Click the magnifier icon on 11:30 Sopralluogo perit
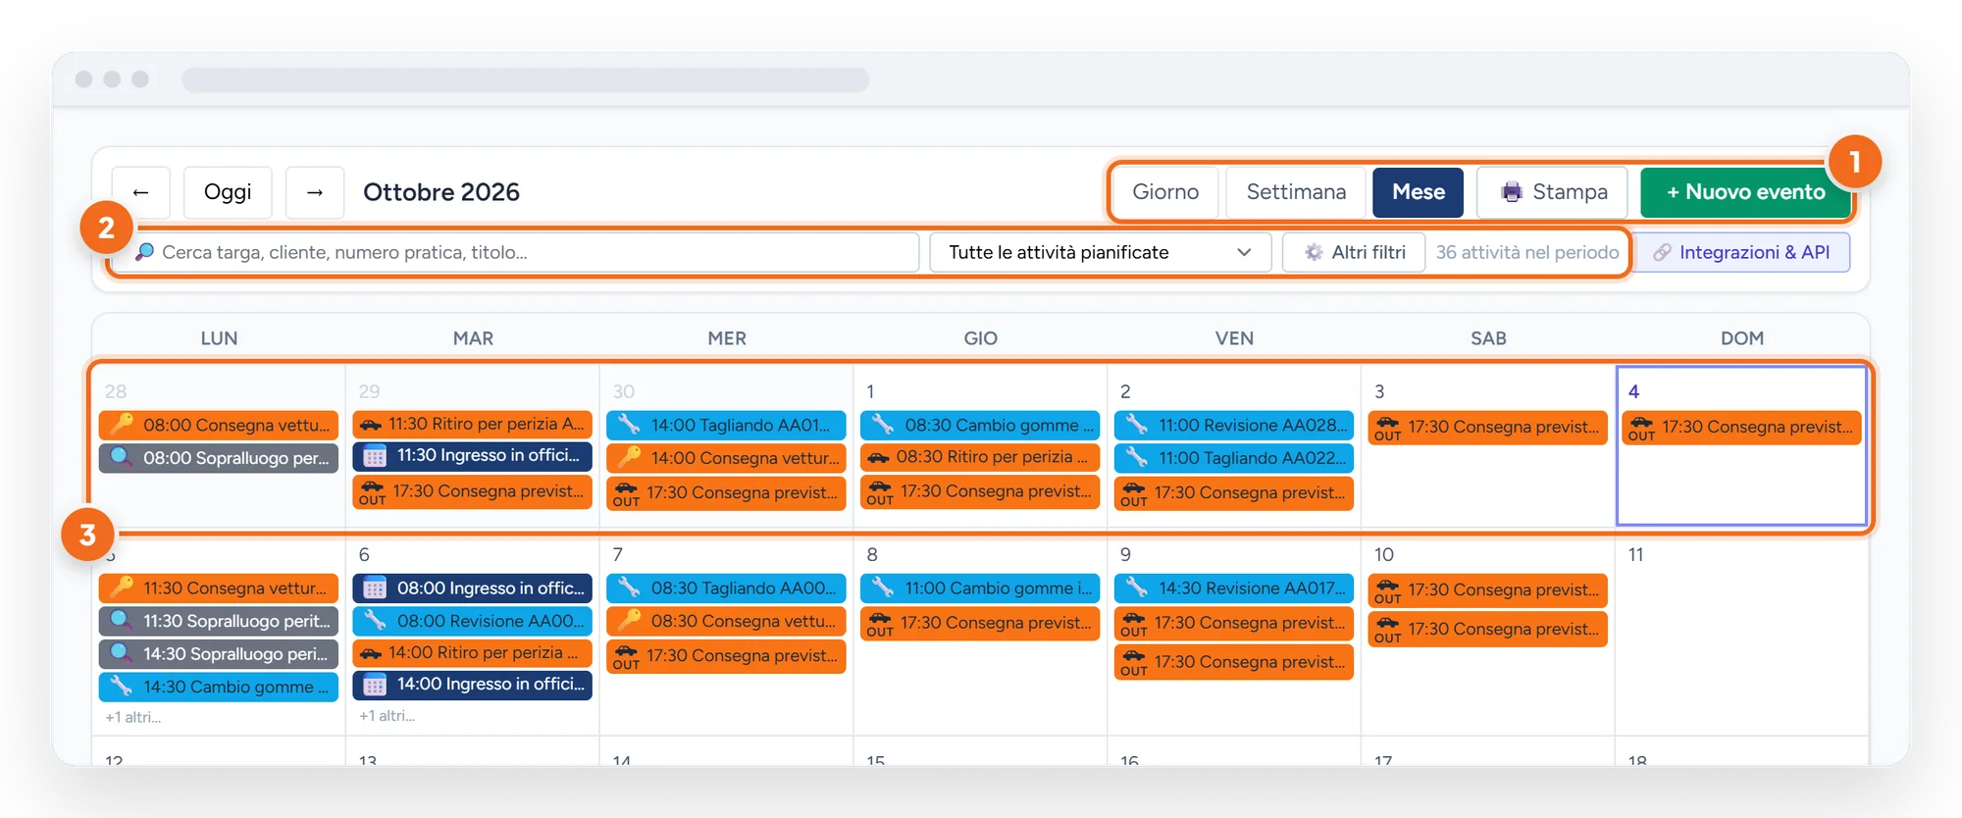The height and width of the screenshot is (818, 1962). 122,620
